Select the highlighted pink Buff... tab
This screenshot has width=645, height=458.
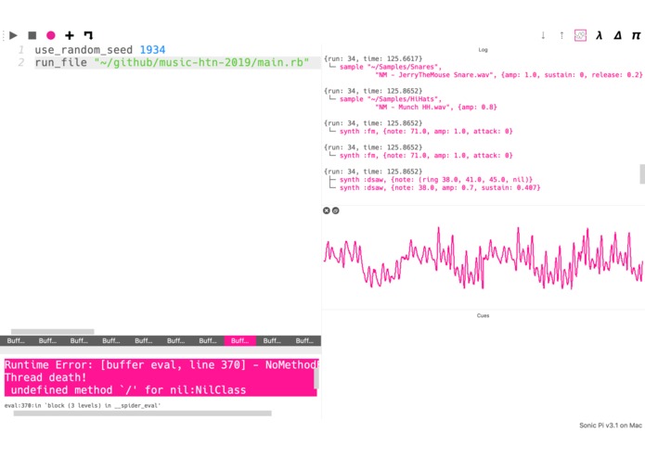click(x=239, y=340)
